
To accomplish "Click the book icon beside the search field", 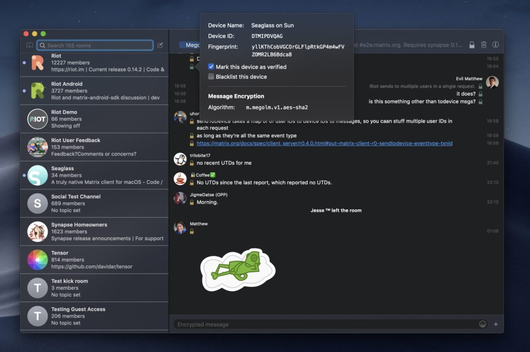I will pyautogui.click(x=30, y=45).
